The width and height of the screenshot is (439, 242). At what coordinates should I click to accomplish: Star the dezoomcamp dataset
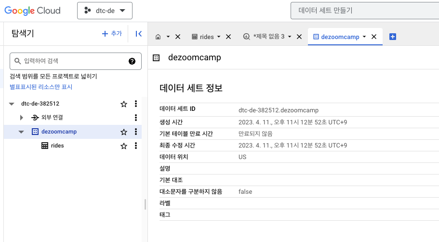pyautogui.click(x=124, y=132)
